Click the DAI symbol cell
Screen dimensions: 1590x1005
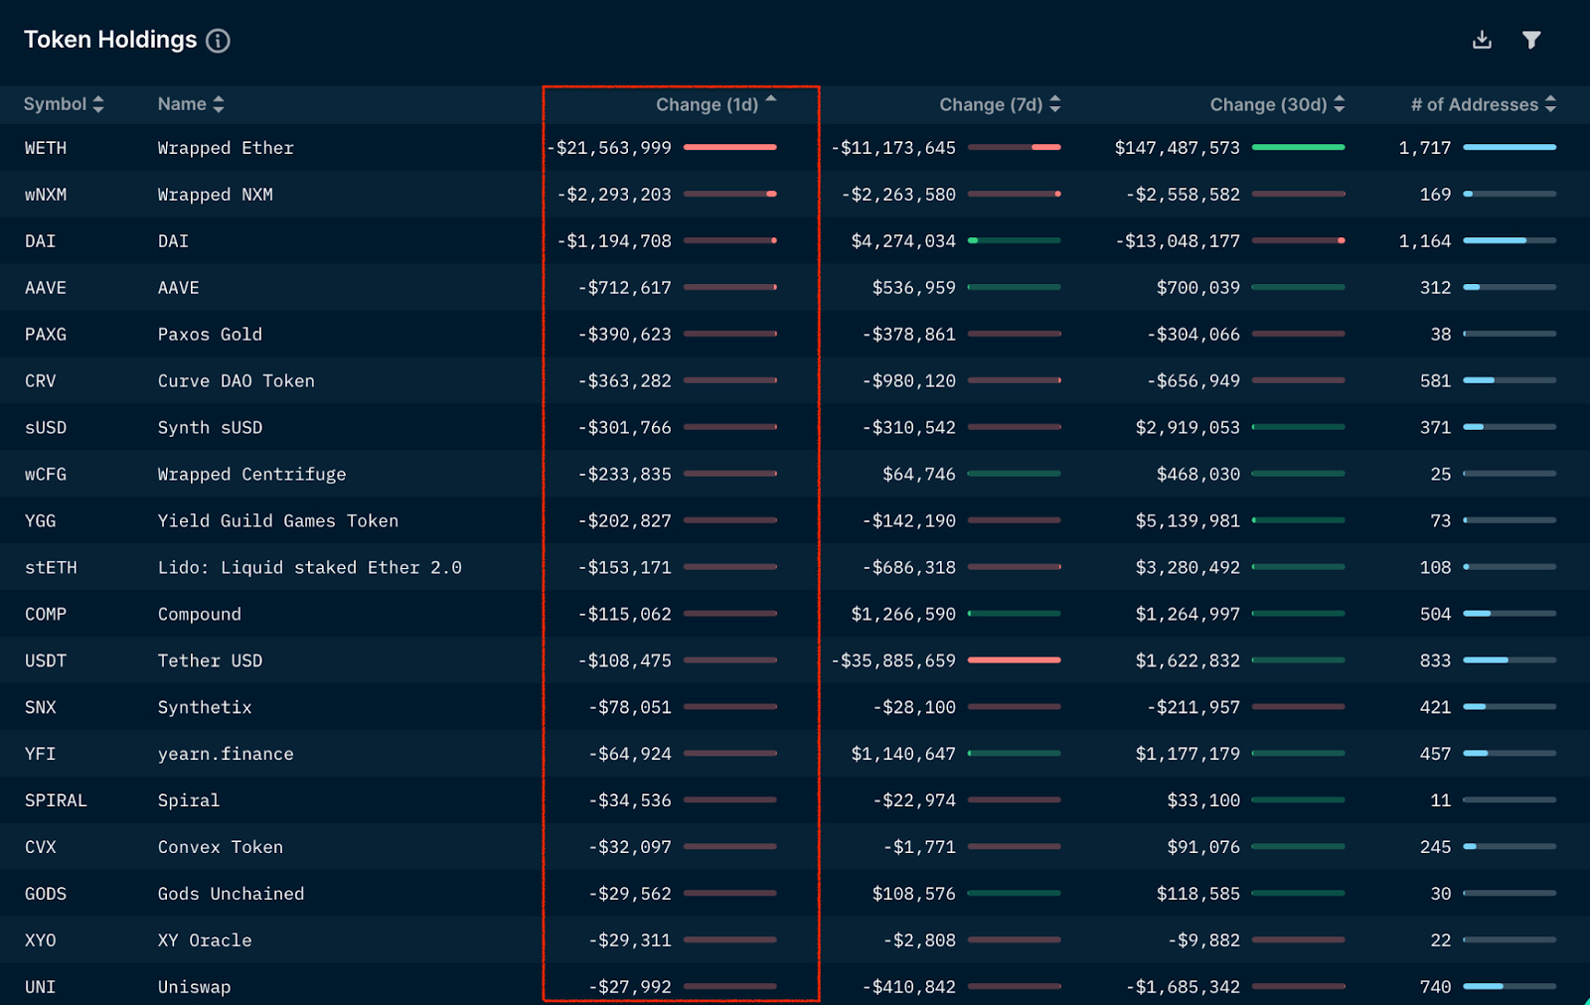click(x=40, y=241)
